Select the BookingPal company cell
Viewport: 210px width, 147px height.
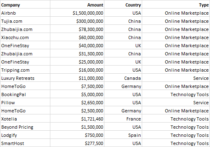coord(25,94)
